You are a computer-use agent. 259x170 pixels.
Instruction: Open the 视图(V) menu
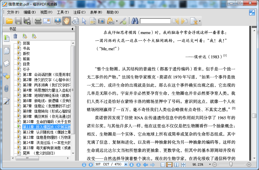click(x=46, y=12)
